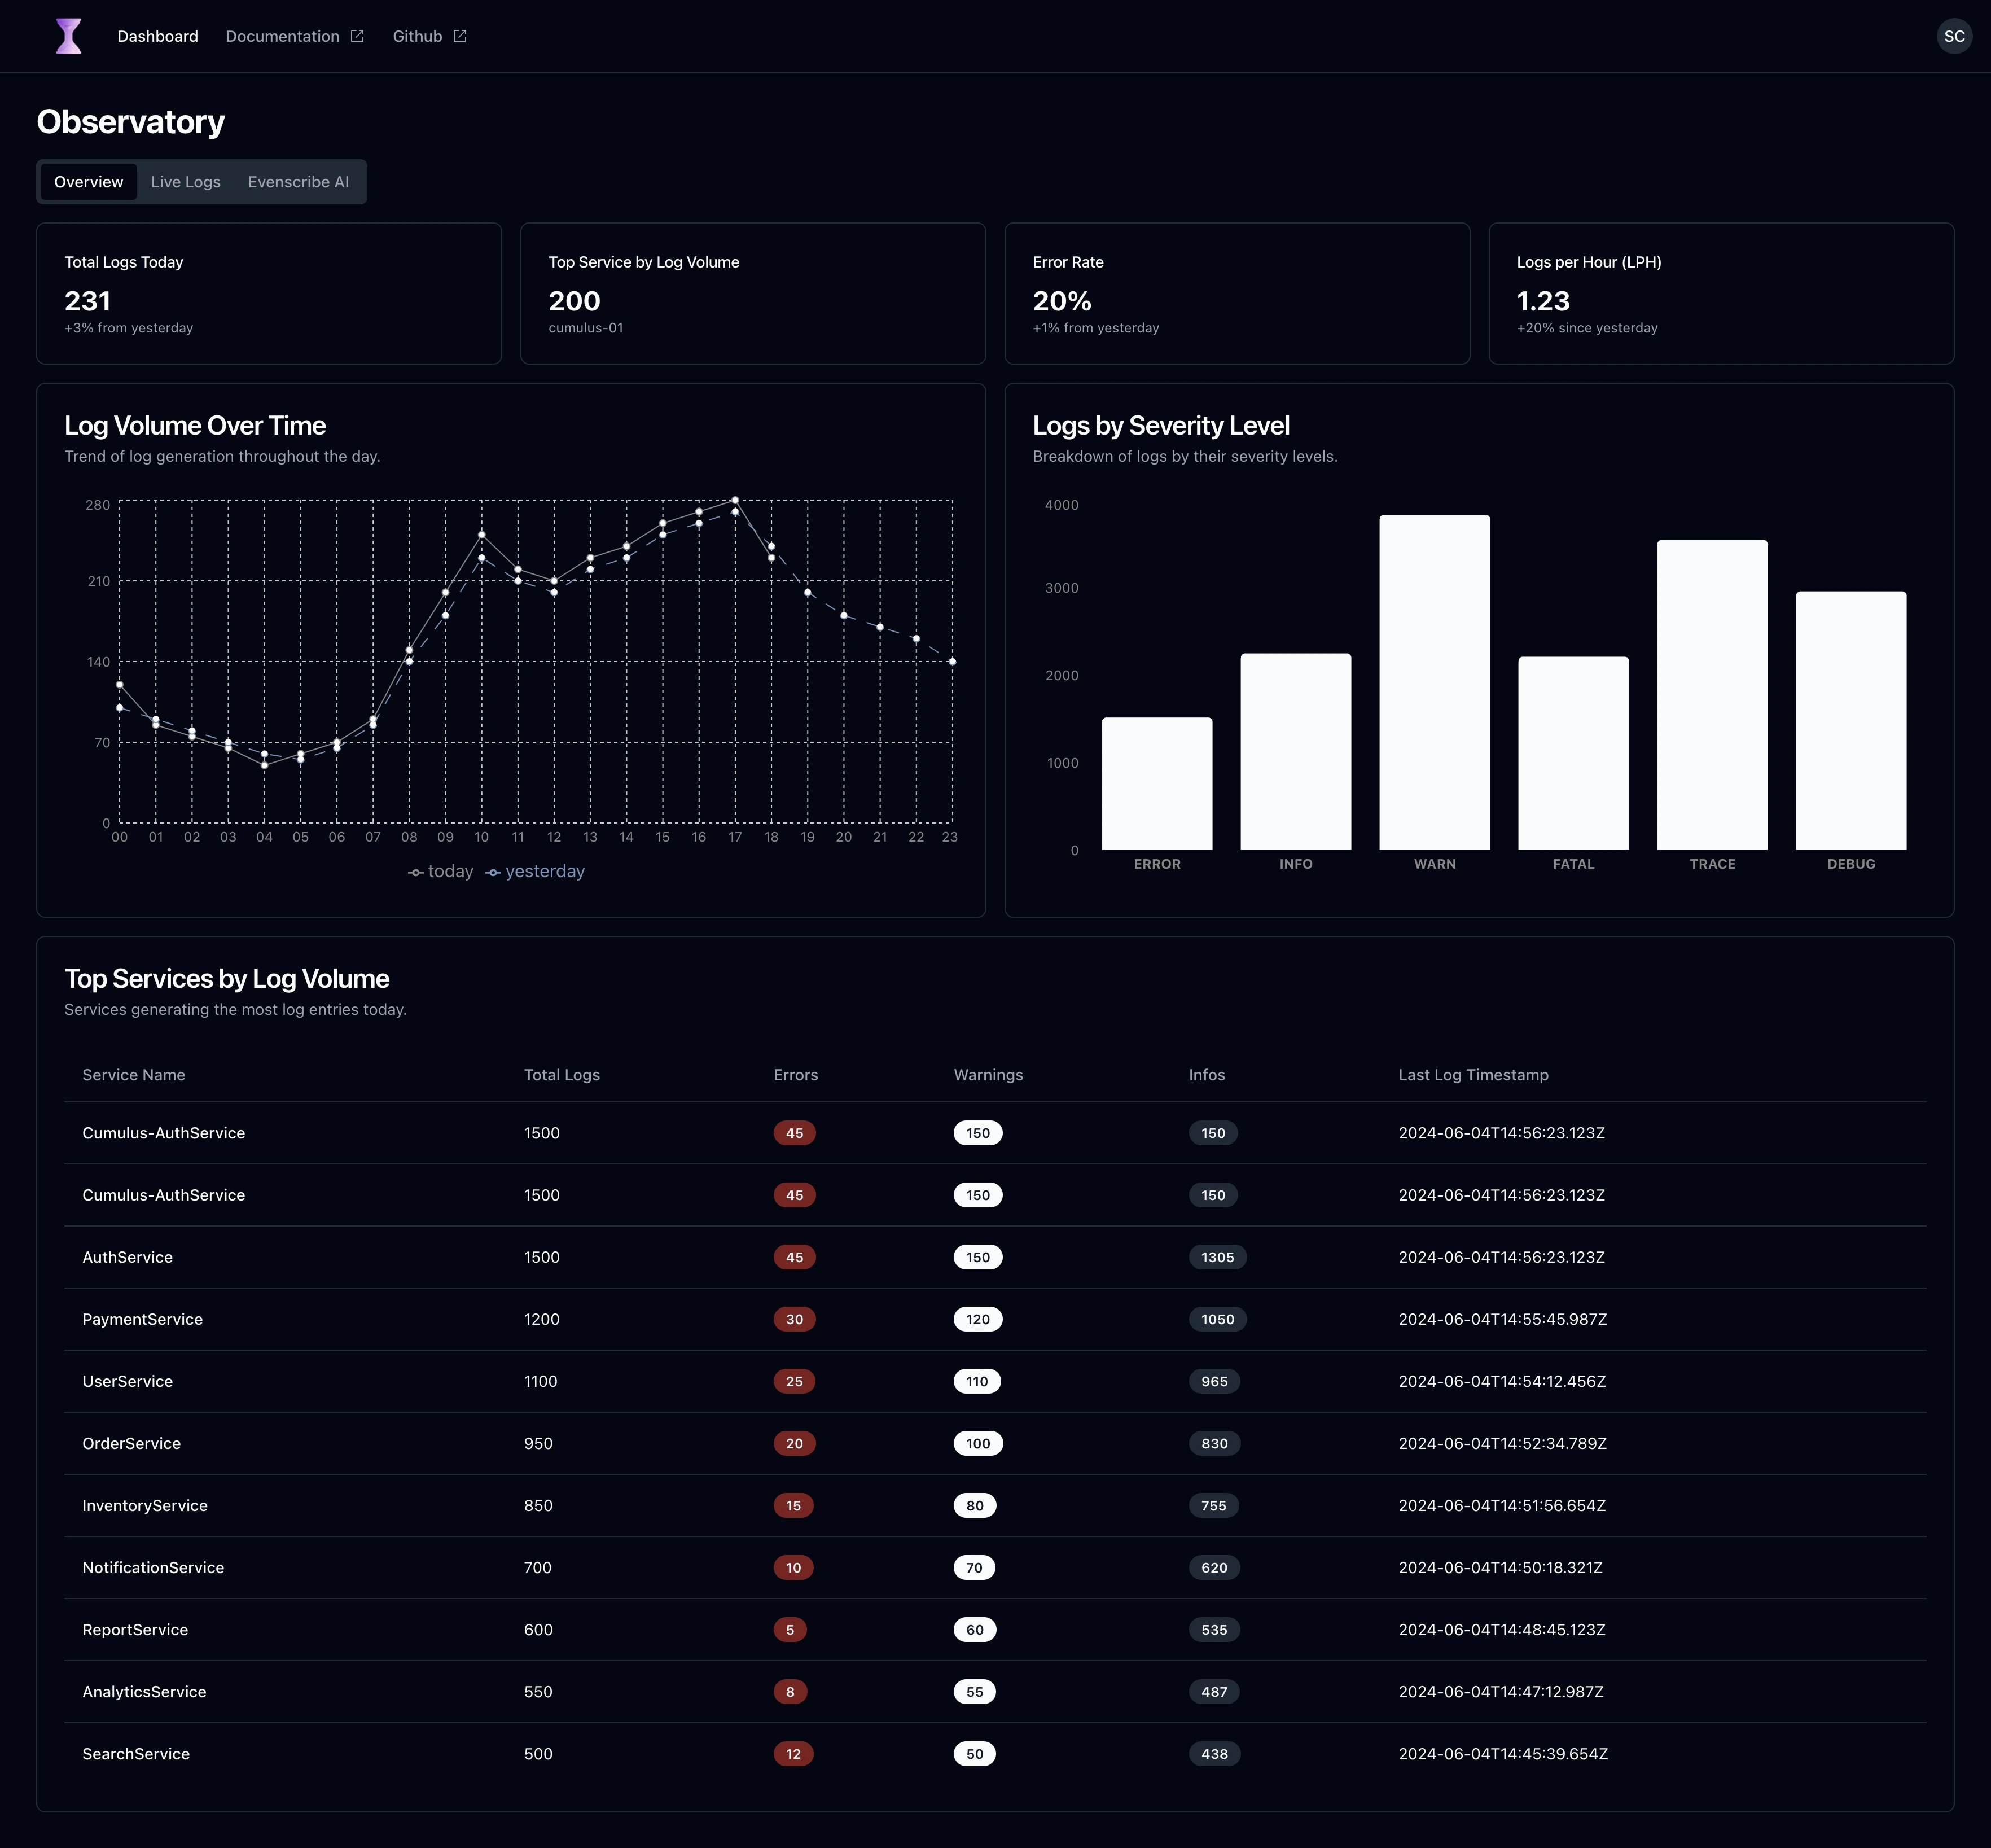Click the red 45 errors badge for AuthService

(794, 1257)
